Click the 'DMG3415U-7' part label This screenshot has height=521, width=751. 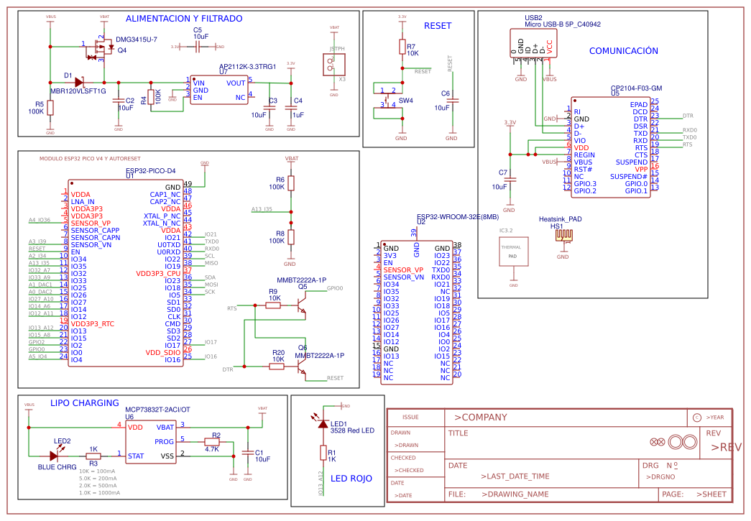[x=137, y=40]
